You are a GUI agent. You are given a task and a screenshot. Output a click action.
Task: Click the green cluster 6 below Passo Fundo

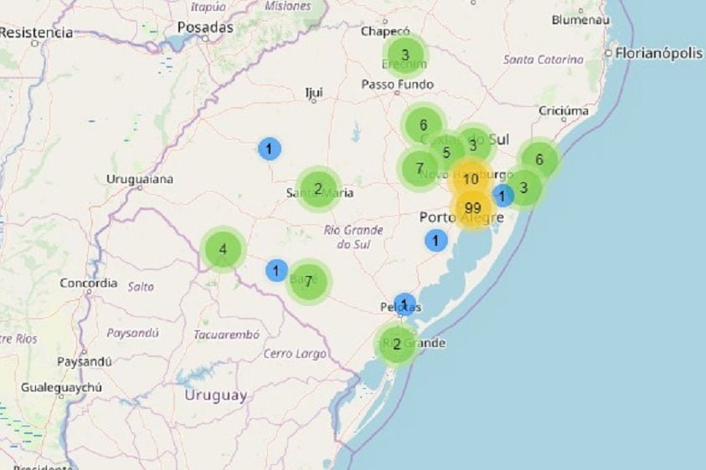[x=424, y=125]
